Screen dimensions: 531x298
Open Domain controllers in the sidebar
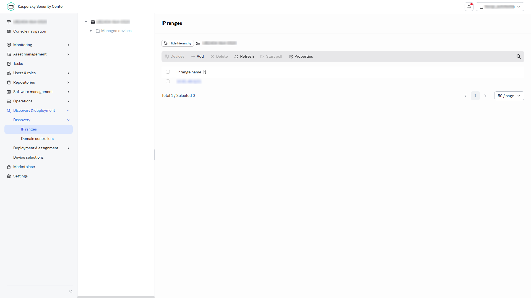(37, 139)
